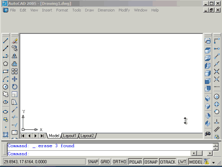Toggle GRID display in status bar
This screenshot has height=167, width=222.
[105, 162]
